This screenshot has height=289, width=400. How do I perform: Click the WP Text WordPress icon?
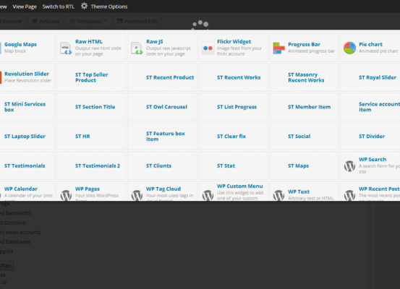[x=278, y=195]
